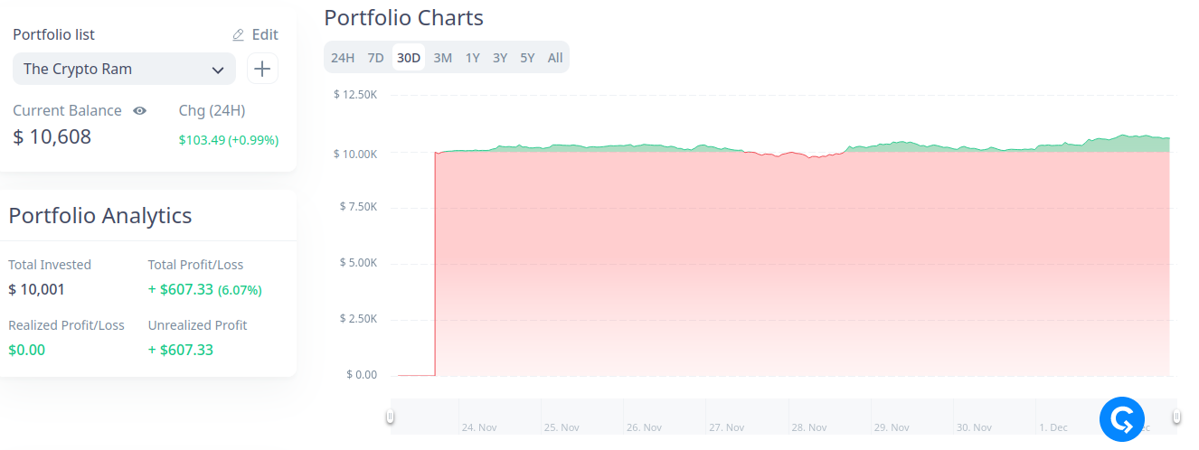
Task: Show All time chart range
Action: 555,58
